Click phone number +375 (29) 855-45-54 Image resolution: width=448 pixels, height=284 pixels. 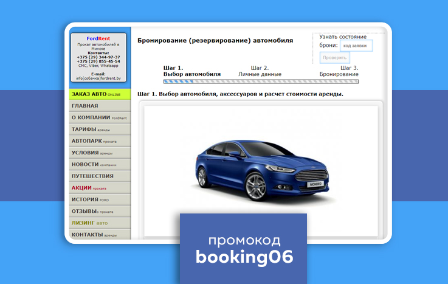[x=98, y=61]
